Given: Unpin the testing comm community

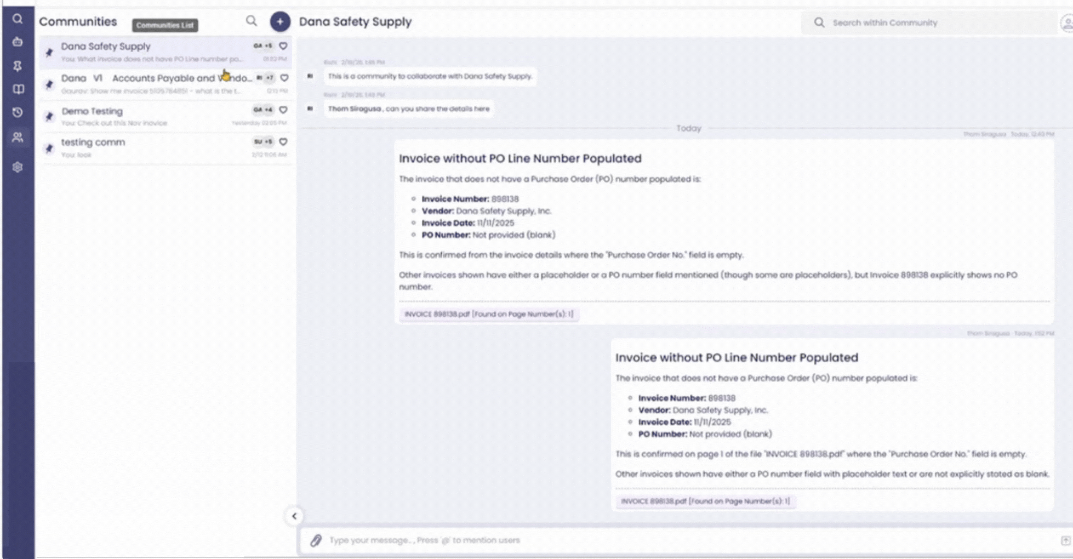Looking at the screenshot, I should coord(49,148).
